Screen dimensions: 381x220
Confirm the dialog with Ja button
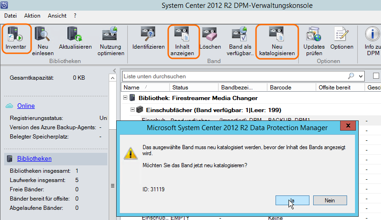point(292,200)
